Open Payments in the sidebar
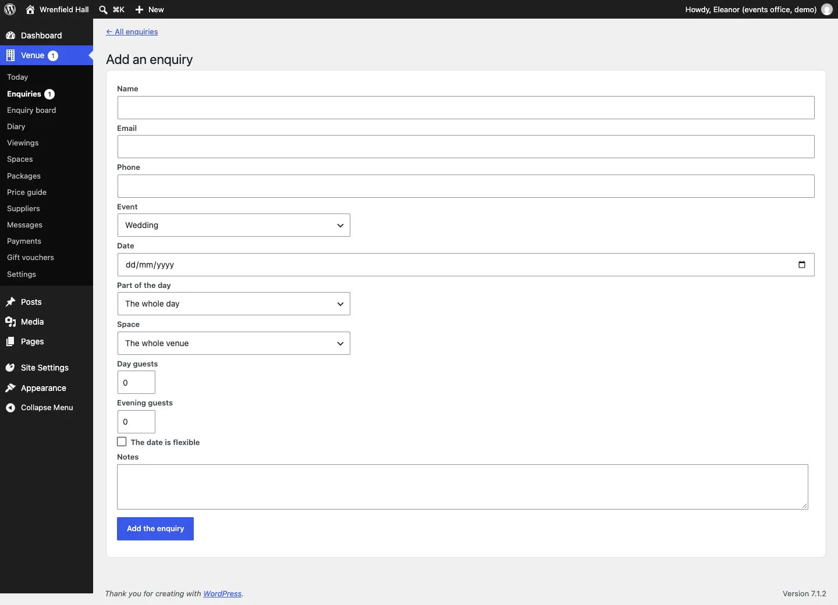 24,241
